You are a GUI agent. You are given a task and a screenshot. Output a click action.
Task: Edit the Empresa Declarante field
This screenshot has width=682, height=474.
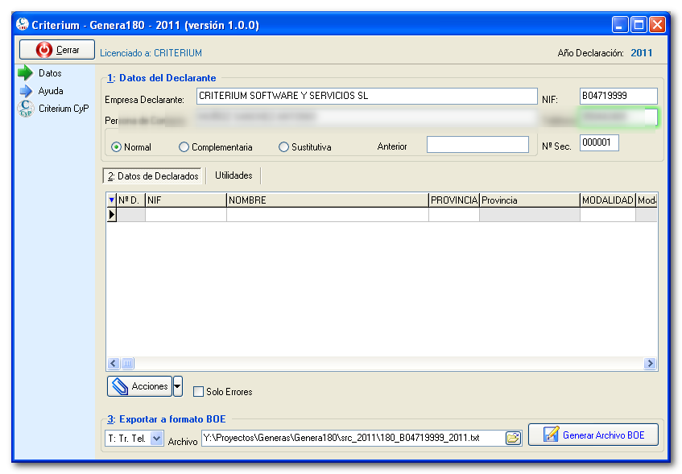pos(366,96)
